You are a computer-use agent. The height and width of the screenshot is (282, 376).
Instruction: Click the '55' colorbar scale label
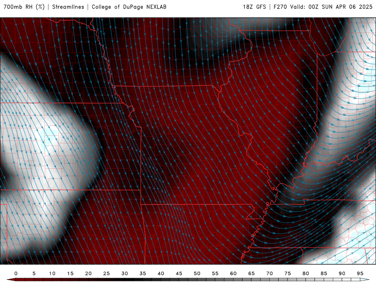pos(215,274)
